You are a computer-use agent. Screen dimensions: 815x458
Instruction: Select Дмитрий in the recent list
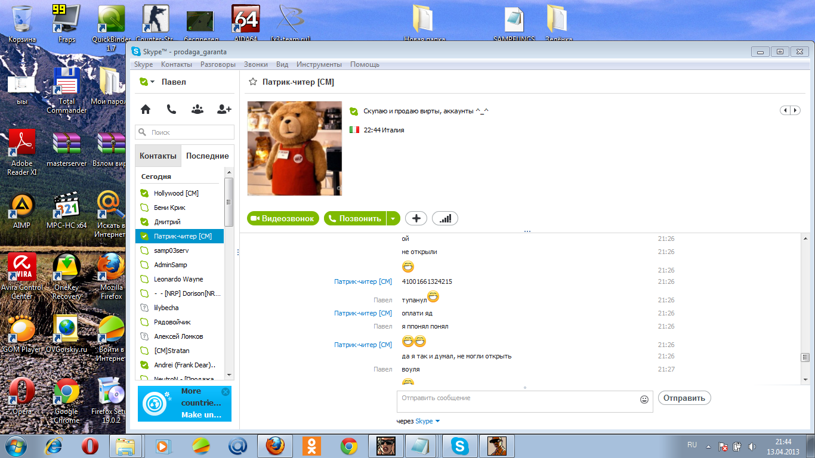coord(180,222)
